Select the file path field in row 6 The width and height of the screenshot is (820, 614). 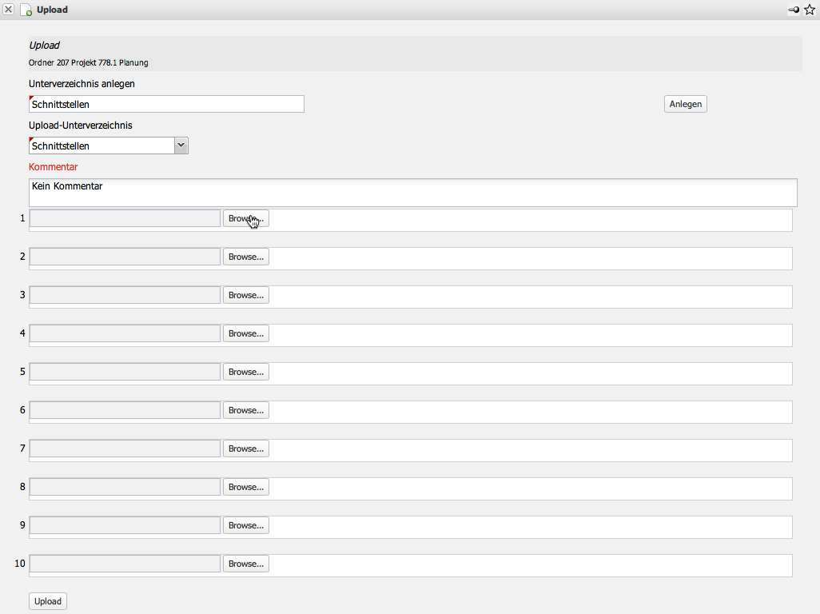(125, 410)
